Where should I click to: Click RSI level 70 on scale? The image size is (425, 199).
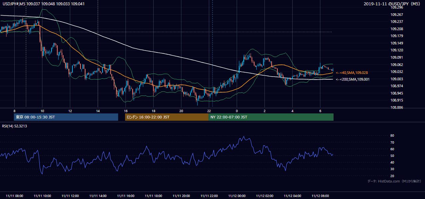pyautogui.click(x=392, y=142)
